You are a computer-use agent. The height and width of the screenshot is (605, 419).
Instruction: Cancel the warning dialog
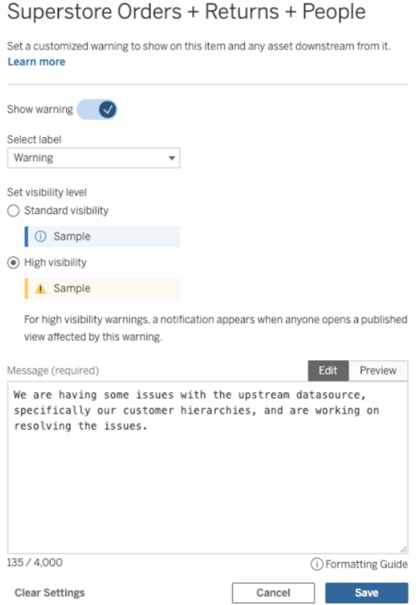273,592
